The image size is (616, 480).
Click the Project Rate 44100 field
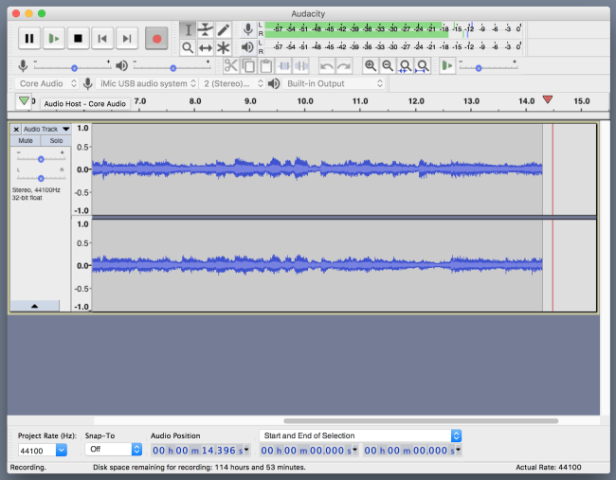coord(37,450)
